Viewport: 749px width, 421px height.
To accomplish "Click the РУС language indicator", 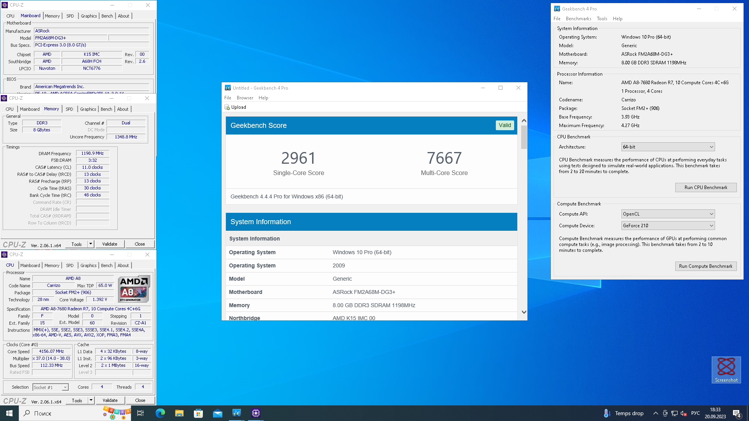I will (x=696, y=413).
